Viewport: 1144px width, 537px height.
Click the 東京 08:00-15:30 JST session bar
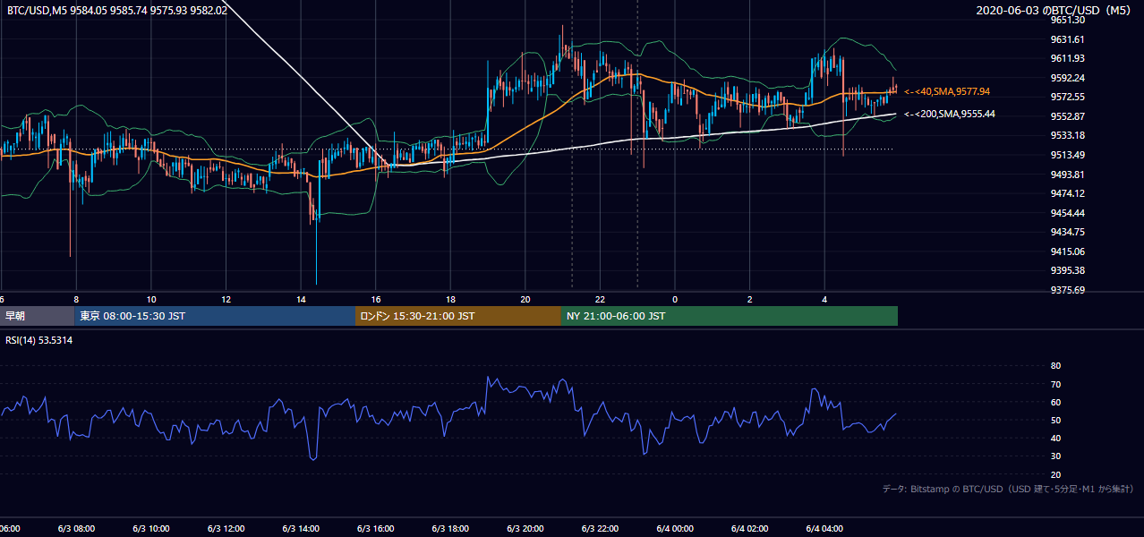(x=214, y=316)
